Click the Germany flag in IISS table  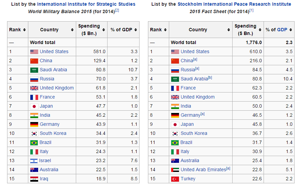click(34, 124)
